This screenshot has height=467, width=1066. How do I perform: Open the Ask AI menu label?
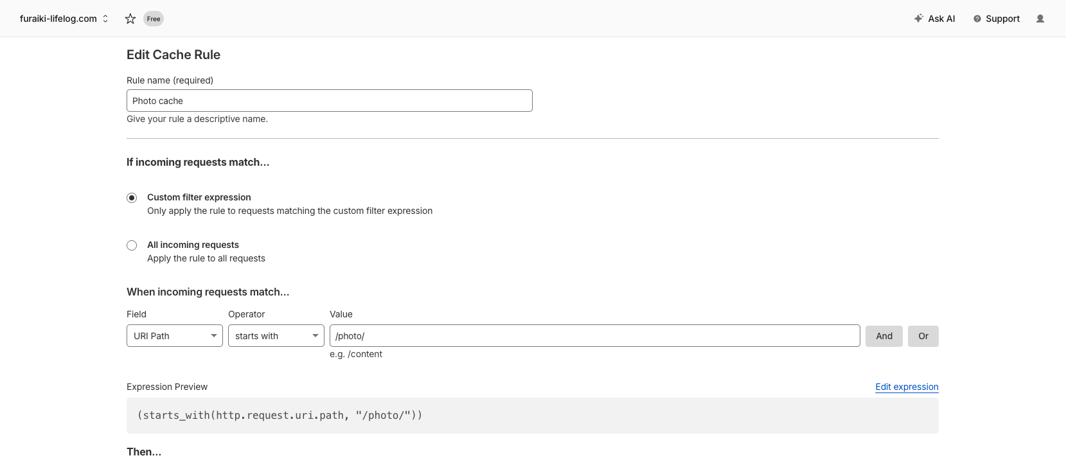(941, 19)
